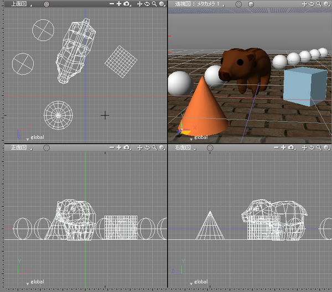This screenshot has height=292, width=332.
Task: Click the cube display icon in perspective view
Action: [251, 3]
